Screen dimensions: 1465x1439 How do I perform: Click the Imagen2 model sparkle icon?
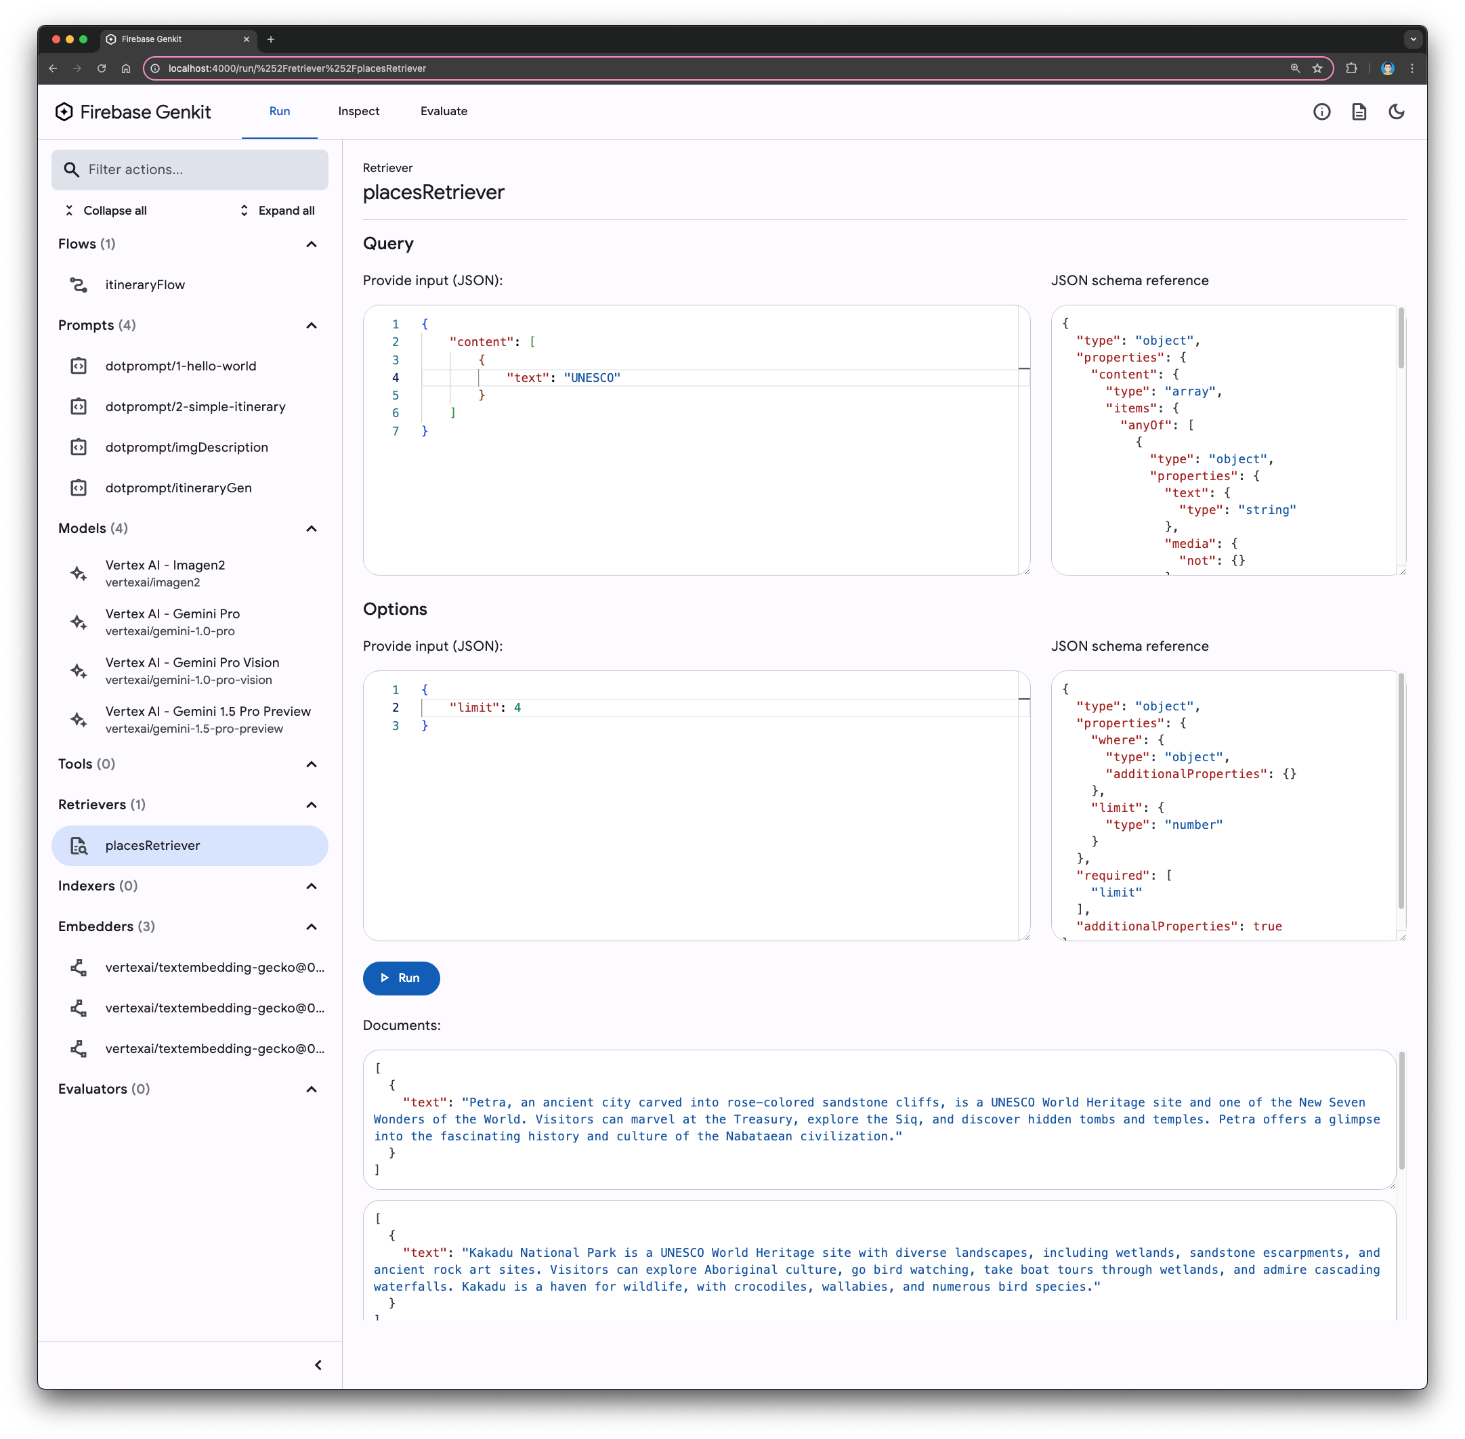[x=79, y=574]
